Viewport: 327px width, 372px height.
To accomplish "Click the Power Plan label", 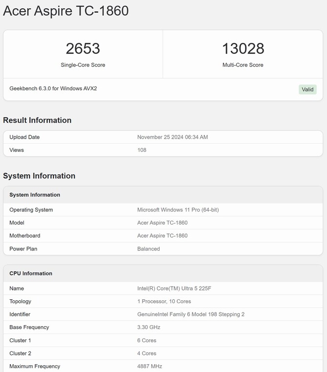I will point(23,249).
